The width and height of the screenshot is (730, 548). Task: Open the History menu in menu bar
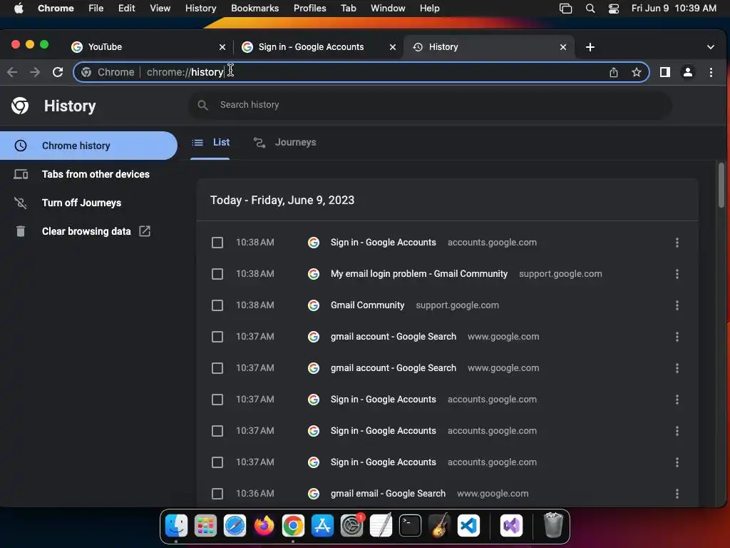pos(200,9)
